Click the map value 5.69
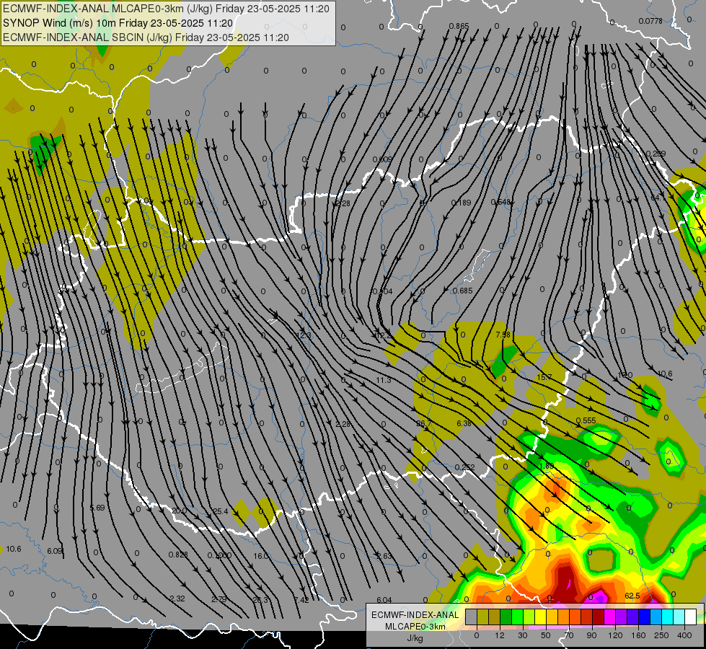This screenshot has height=649, width=706. pos(97,508)
